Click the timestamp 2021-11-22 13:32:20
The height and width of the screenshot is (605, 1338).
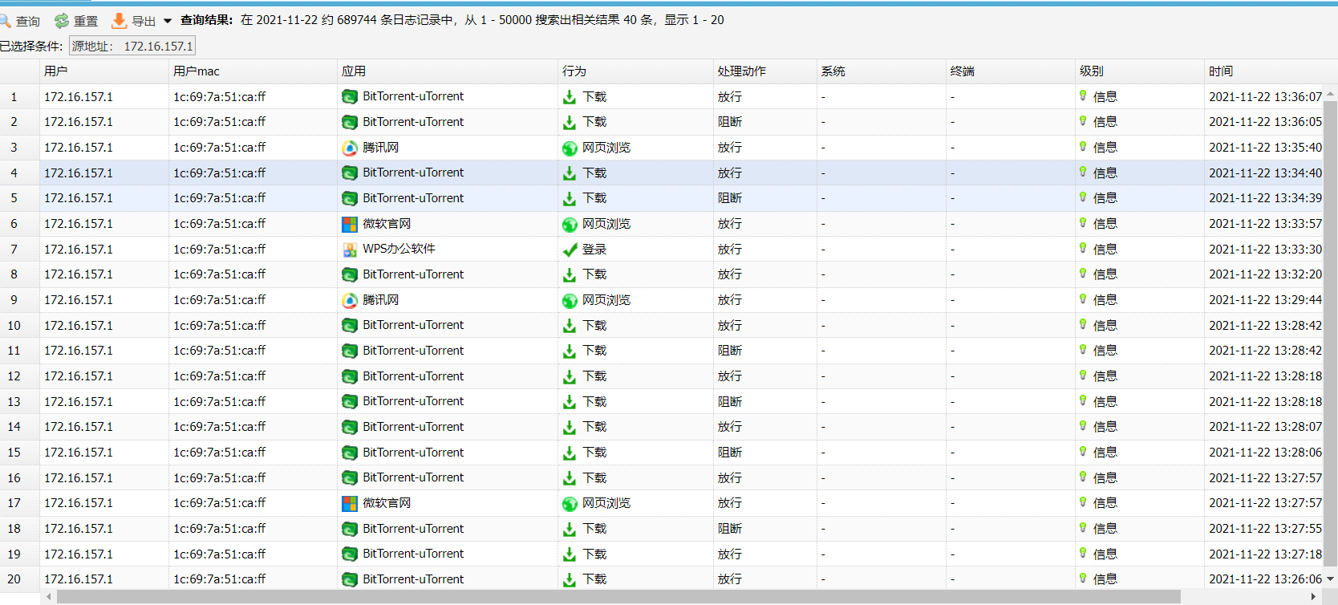(1266, 274)
